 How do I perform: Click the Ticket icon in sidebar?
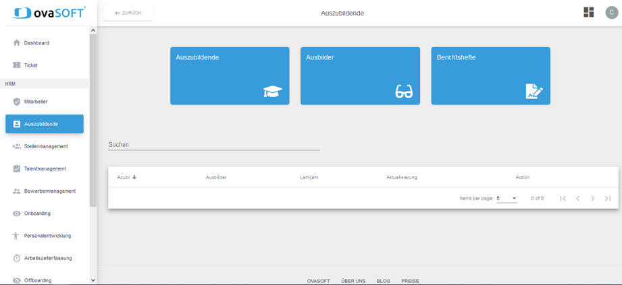(x=17, y=65)
